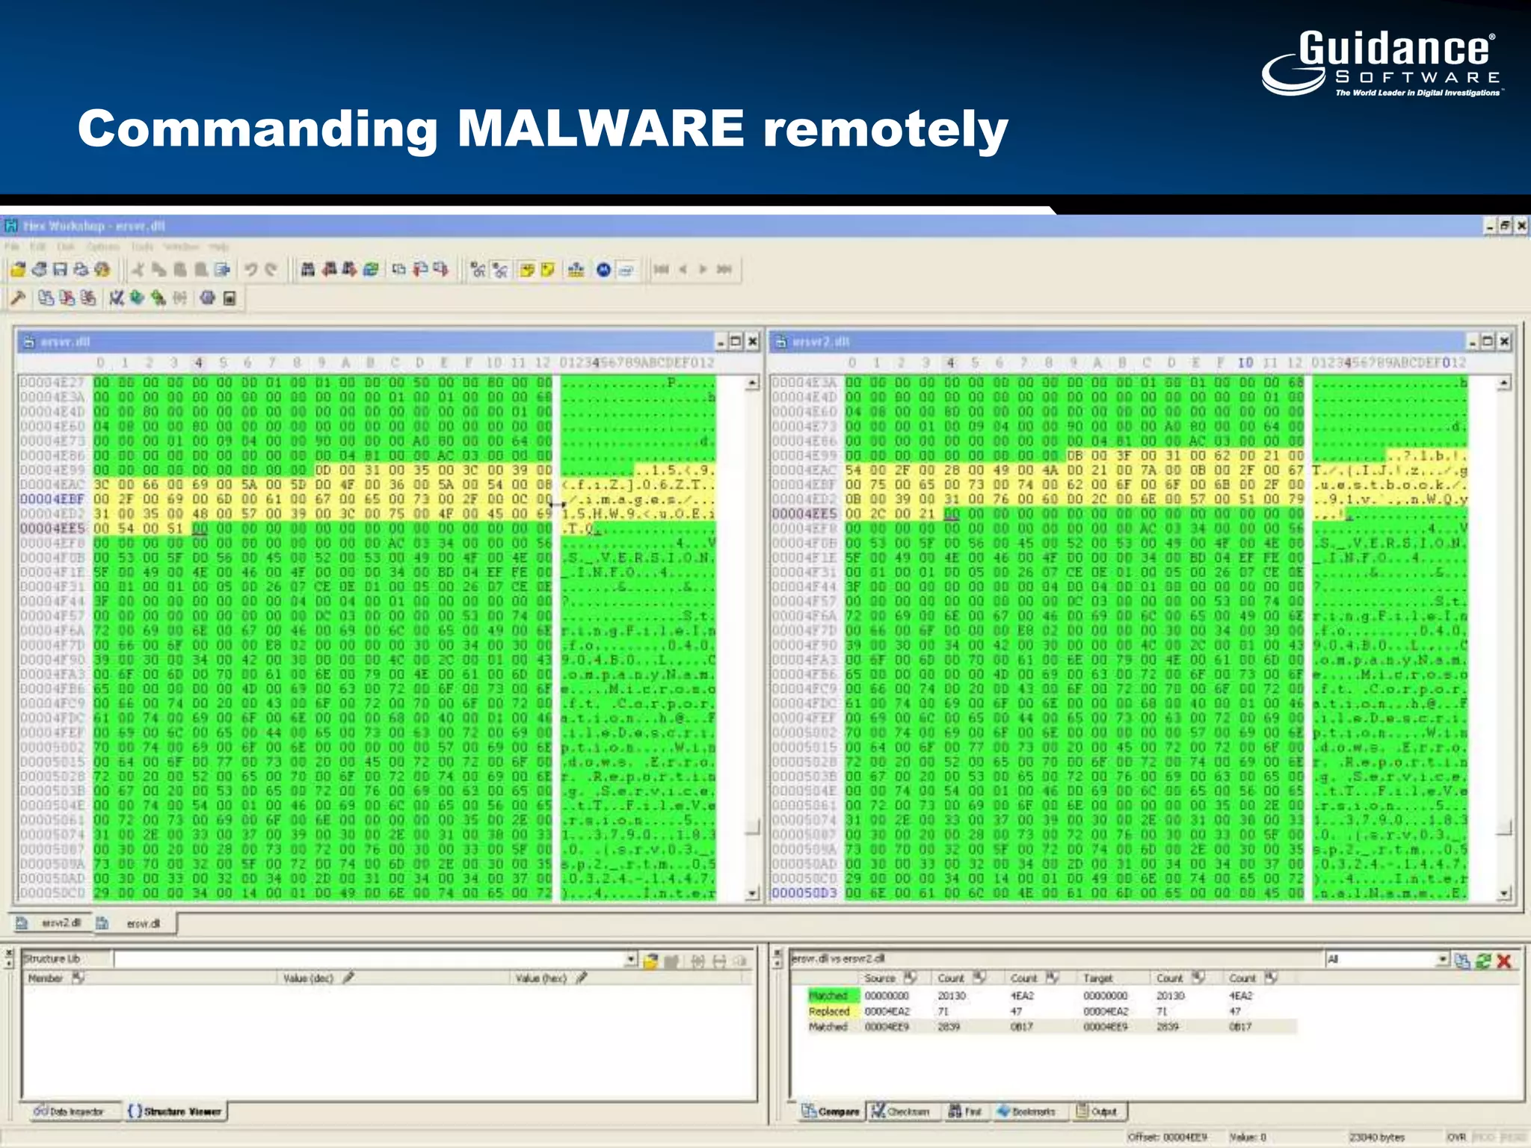Open the All filter dropdown in compare panel

pos(1443,959)
